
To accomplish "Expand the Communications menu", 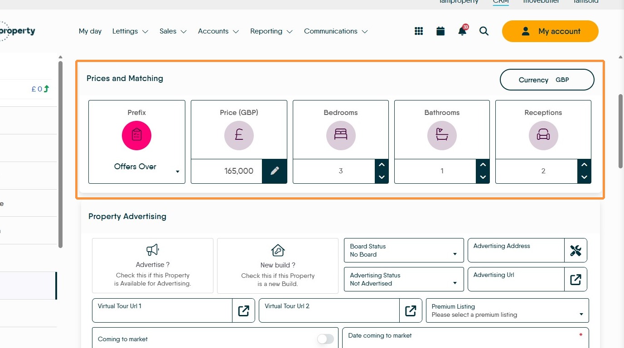I will click(x=336, y=31).
